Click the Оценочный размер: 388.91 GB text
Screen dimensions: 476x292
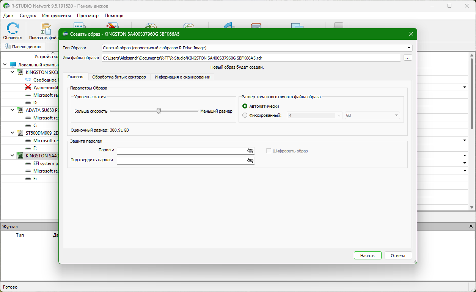point(100,130)
